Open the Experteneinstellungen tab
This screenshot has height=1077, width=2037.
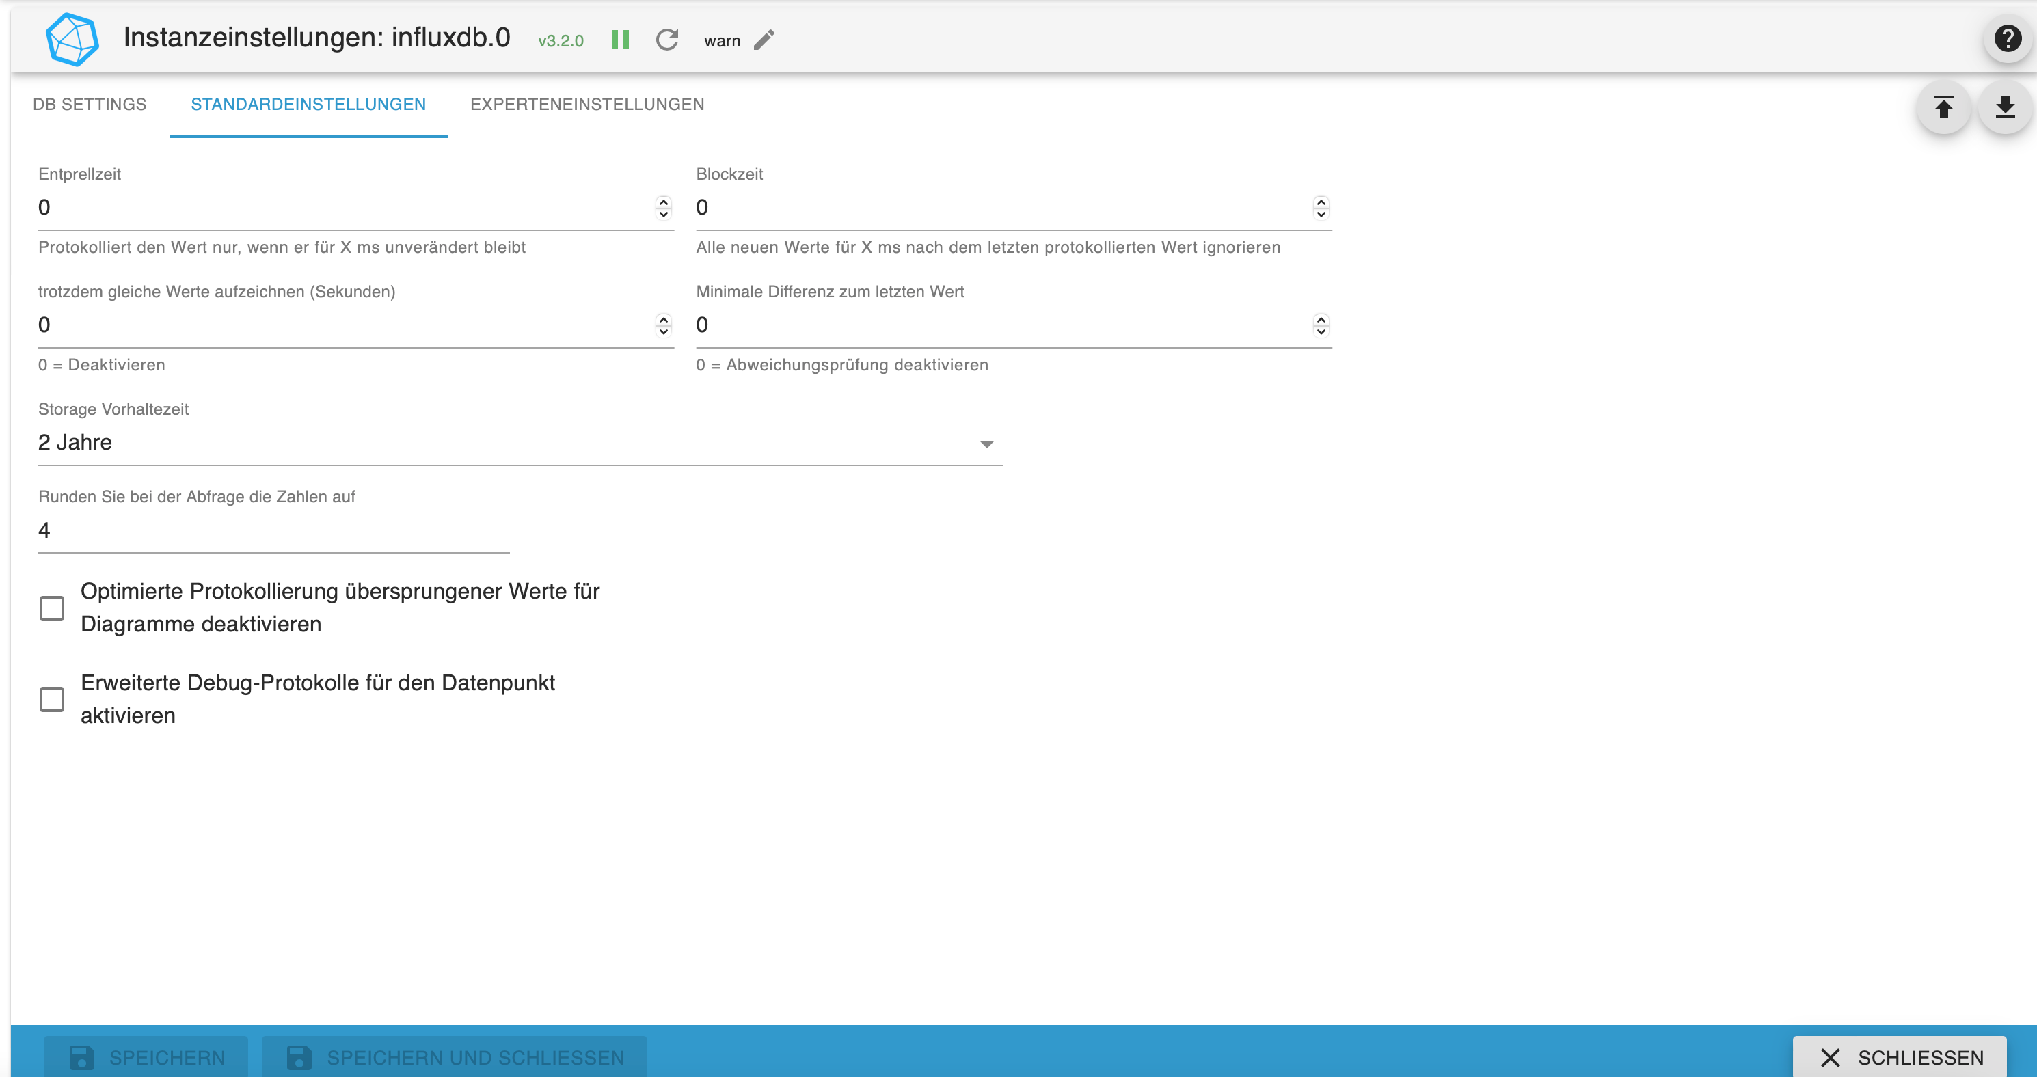tap(586, 105)
